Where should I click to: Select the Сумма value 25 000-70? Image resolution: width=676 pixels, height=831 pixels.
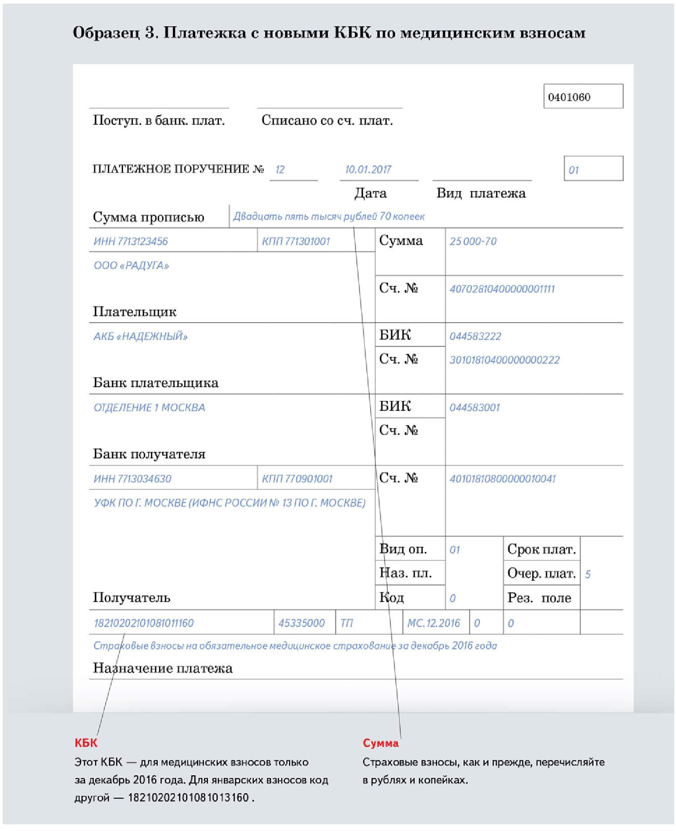(473, 241)
